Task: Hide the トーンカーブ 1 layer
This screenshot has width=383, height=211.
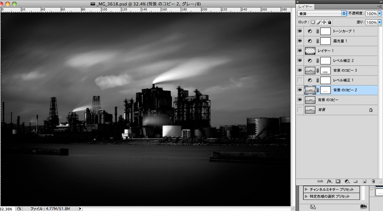Action: tap(300, 31)
